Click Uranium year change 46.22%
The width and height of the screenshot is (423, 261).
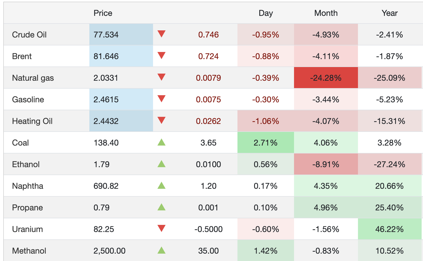pos(389,229)
